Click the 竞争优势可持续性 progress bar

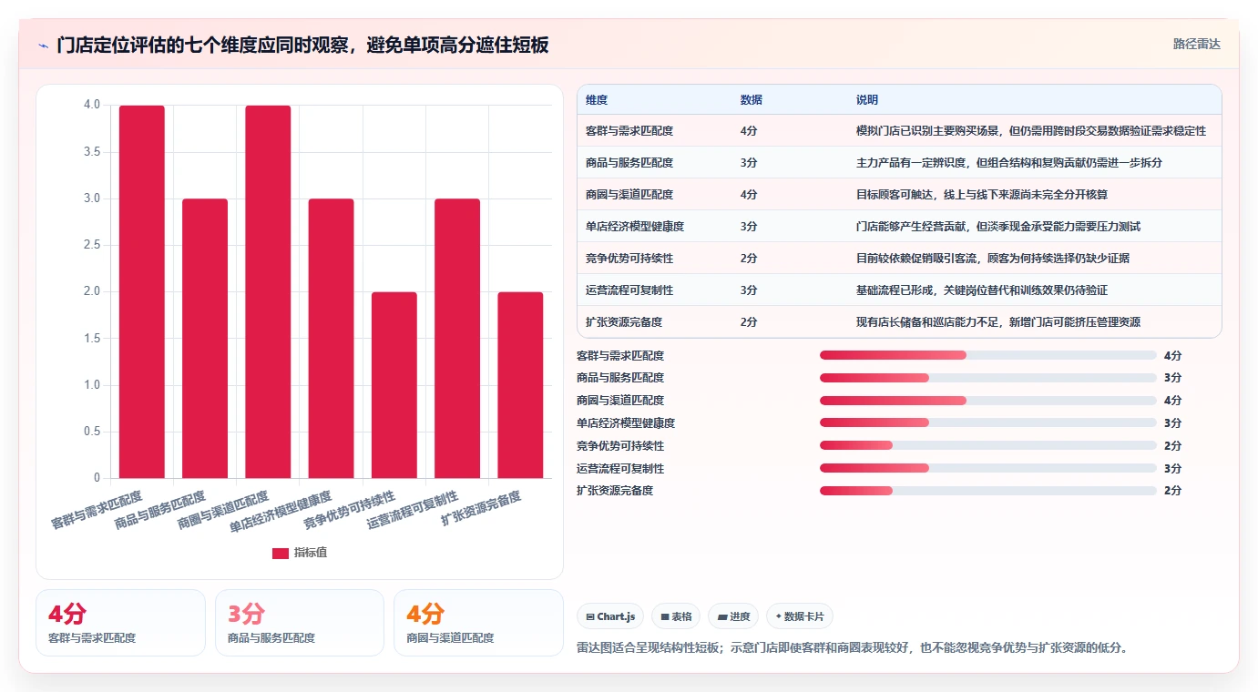(x=988, y=446)
